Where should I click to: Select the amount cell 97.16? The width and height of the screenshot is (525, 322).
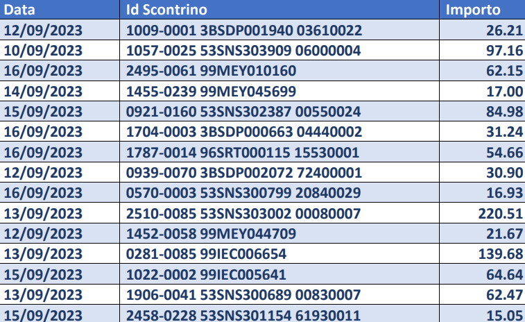coord(482,50)
